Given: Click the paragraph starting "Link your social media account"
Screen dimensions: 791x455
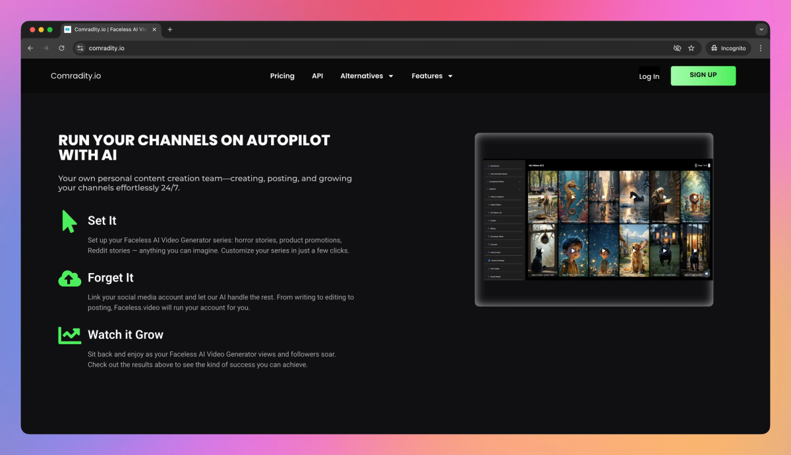Looking at the screenshot, I should 221,303.
